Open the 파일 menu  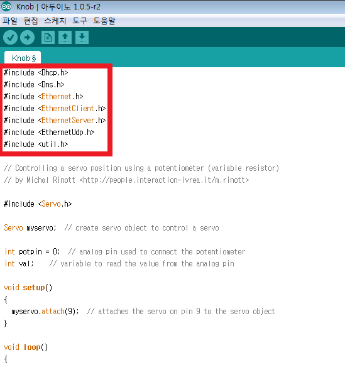click(10, 21)
